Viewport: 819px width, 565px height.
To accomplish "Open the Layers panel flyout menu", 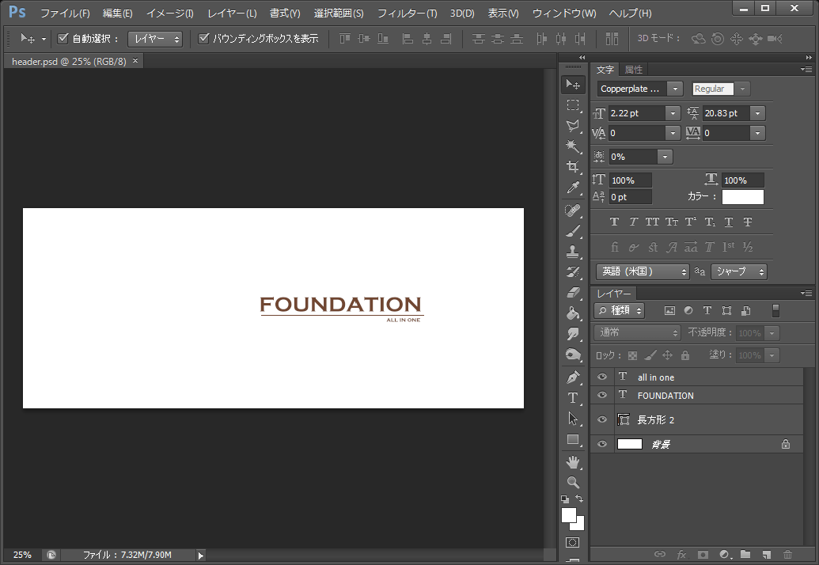I will [806, 294].
